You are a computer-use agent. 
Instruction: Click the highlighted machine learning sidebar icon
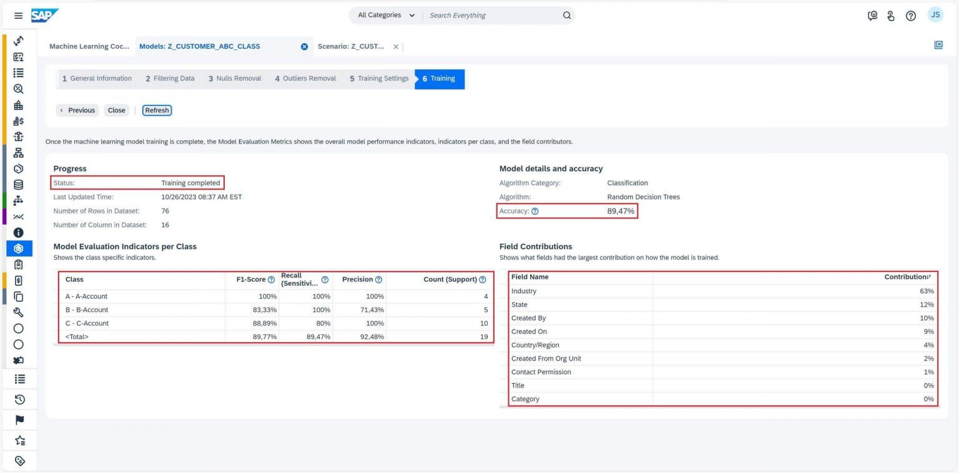tap(19, 248)
